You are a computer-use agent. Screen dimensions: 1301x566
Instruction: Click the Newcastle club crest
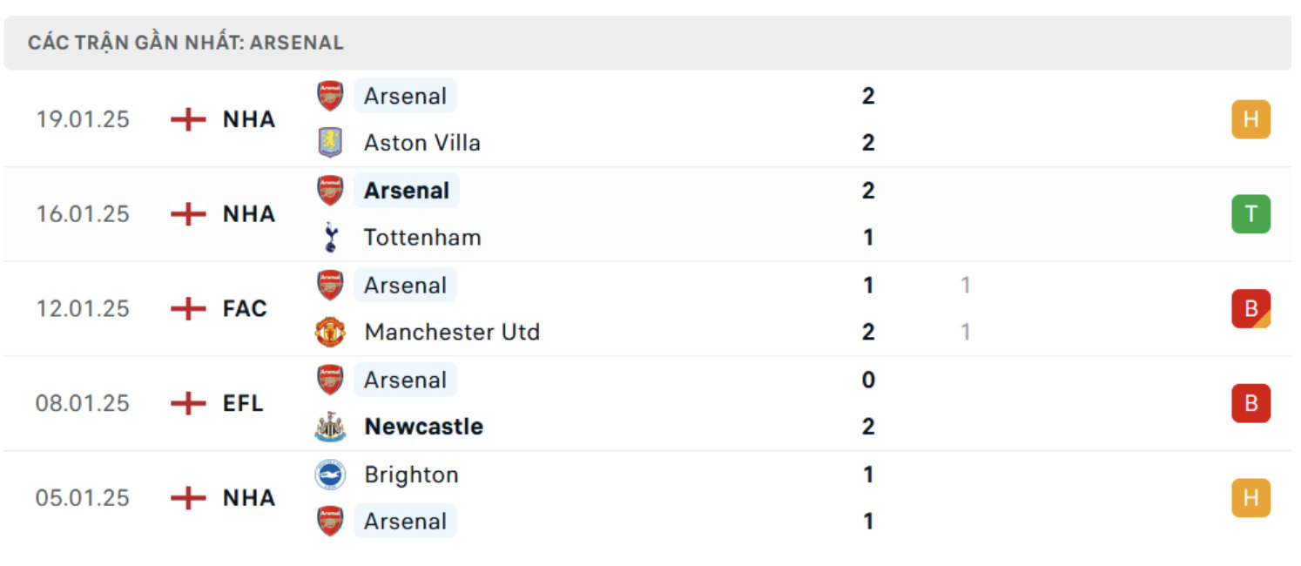coord(330,427)
